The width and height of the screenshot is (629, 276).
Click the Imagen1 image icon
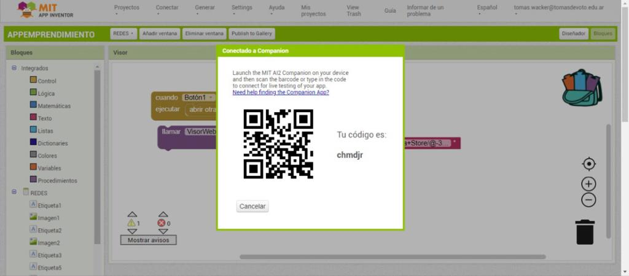[x=33, y=217]
